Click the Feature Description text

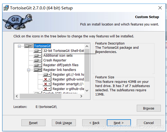[117, 50]
